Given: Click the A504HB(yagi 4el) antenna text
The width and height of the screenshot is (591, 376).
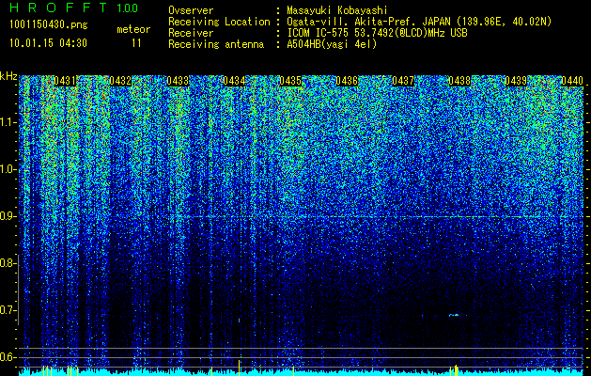Looking at the screenshot, I should (332, 44).
